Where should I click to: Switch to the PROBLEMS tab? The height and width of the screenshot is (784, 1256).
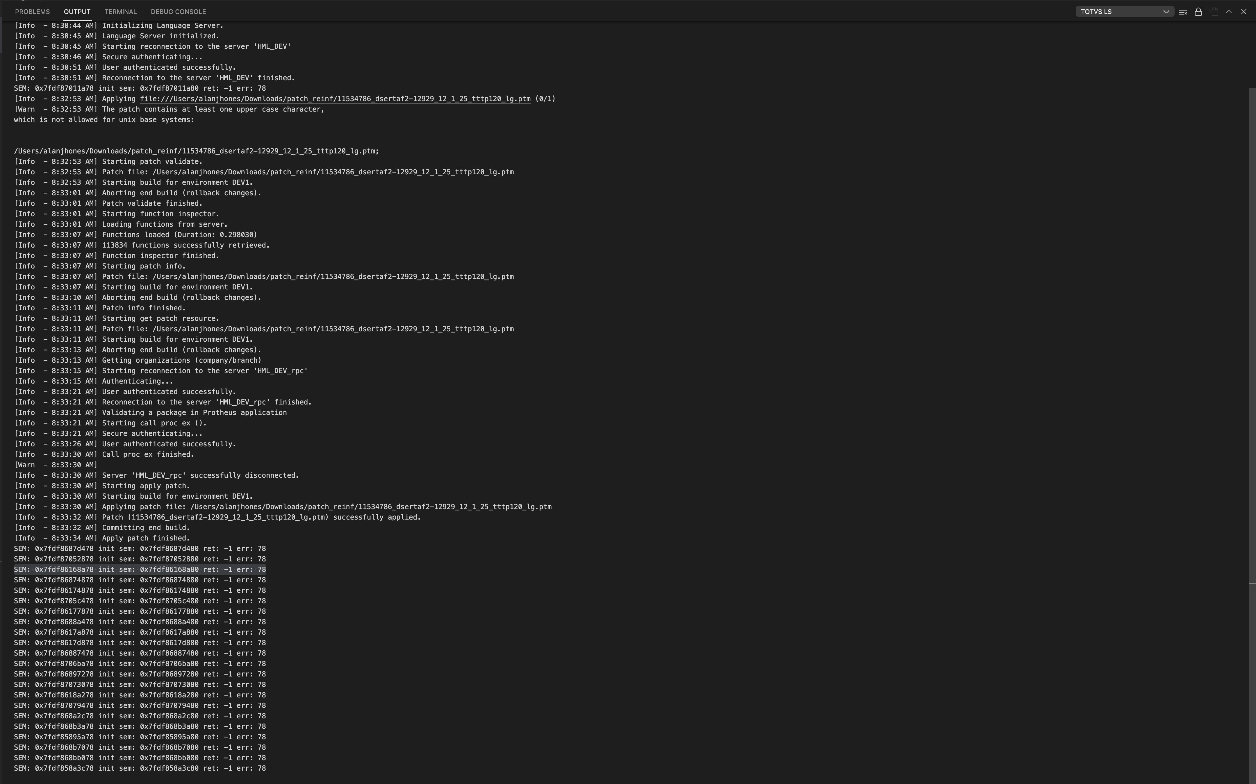point(32,11)
